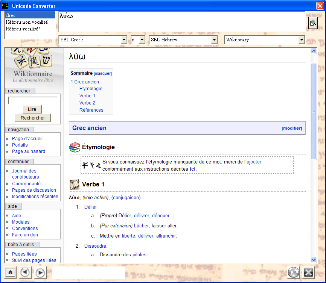Screen dimensions: 326x283
Task: Click the bottom status text field
Action: (x=88, y=272)
